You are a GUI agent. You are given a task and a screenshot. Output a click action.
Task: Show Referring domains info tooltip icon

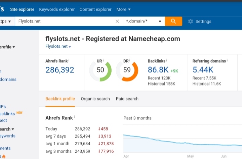tap(227, 60)
